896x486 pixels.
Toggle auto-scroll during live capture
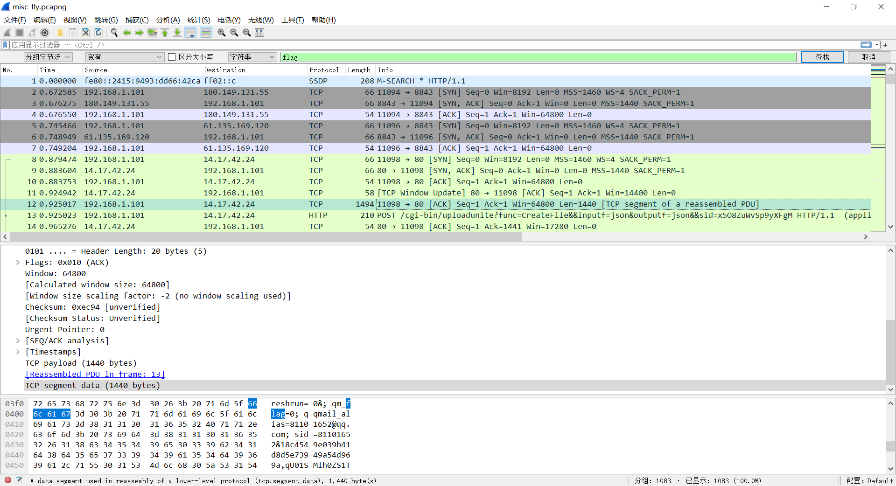tap(190, 33)
